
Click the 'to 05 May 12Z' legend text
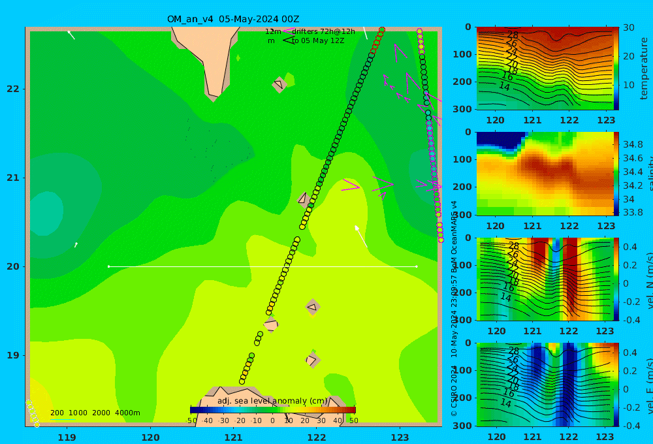pos(318,41)
